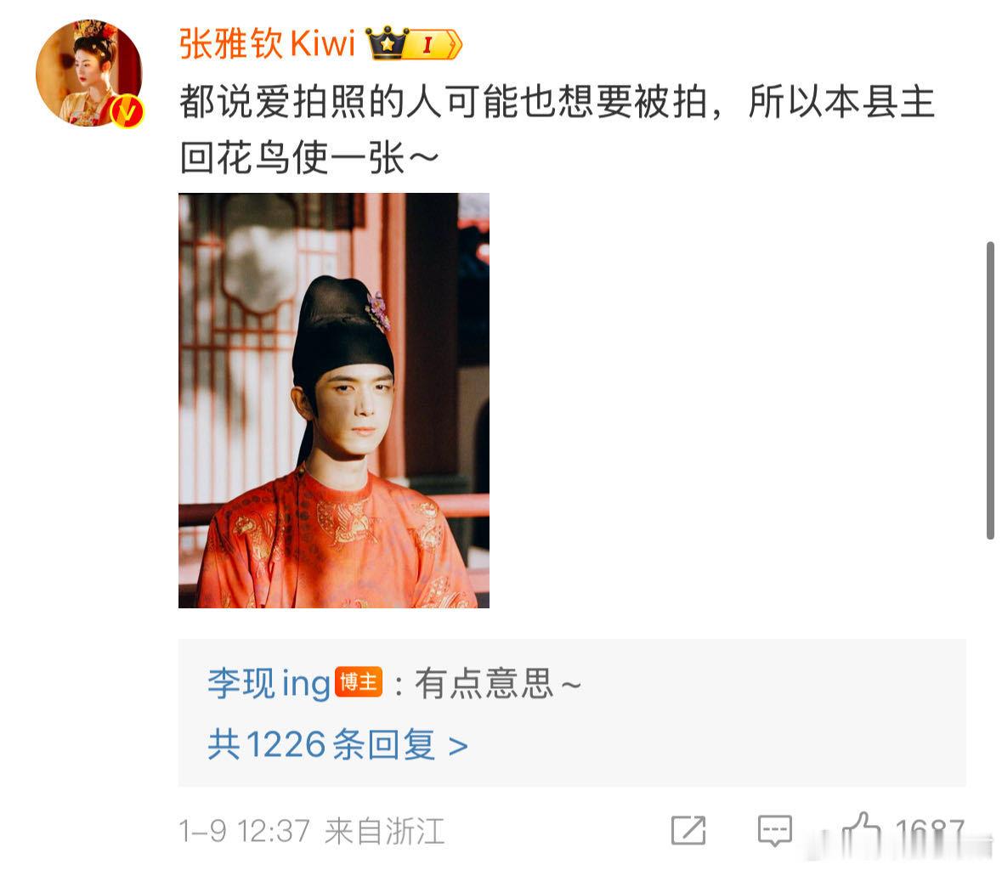
Task: Open the comment bubble icon
Action: point(774,831)
